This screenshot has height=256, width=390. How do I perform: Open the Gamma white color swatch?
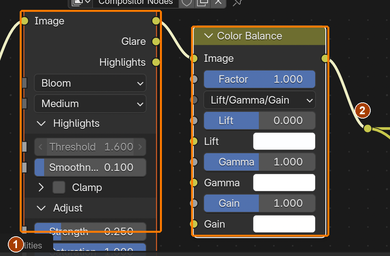[284, 183]
